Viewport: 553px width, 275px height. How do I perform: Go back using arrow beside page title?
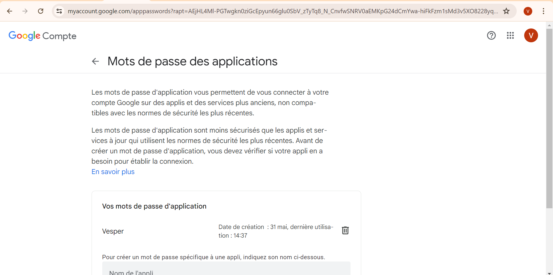tap(95, 61)
